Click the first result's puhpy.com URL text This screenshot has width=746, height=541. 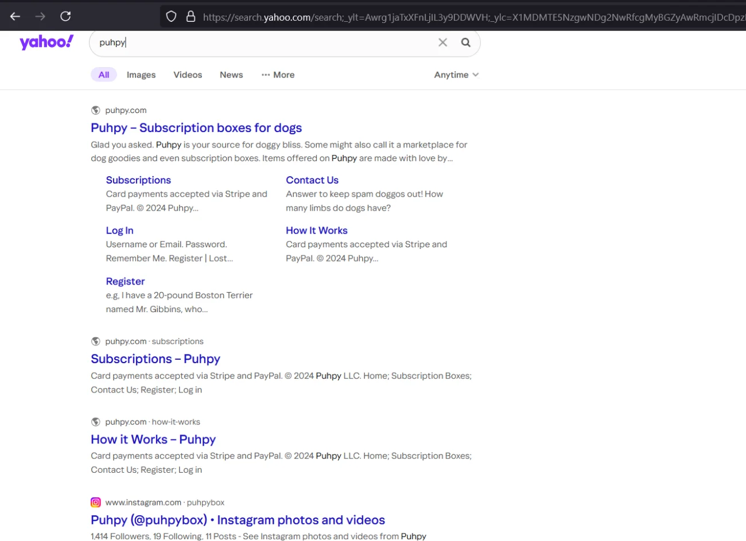(126, 110)
